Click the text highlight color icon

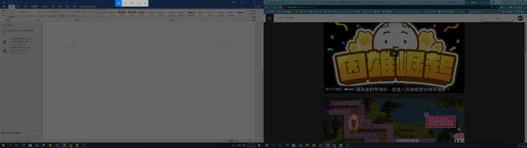45,16
